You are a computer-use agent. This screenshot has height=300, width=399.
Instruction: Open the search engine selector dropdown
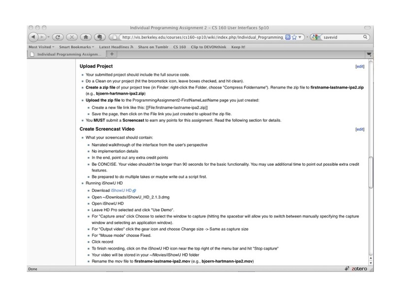point(315,37)
